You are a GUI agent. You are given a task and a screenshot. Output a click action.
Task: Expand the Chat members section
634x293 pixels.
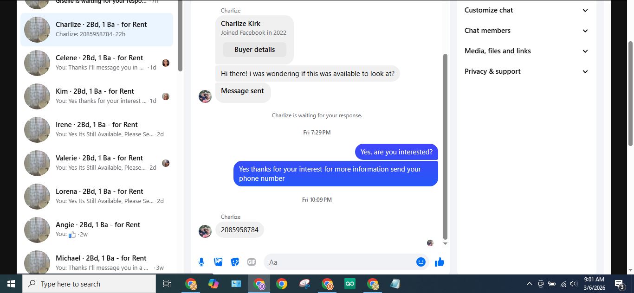526,31
